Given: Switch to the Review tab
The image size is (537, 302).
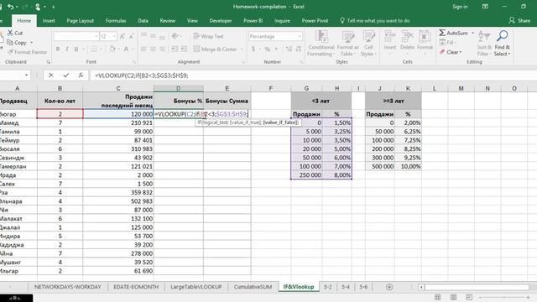Looking at the screenshot, I should (168, 20).
